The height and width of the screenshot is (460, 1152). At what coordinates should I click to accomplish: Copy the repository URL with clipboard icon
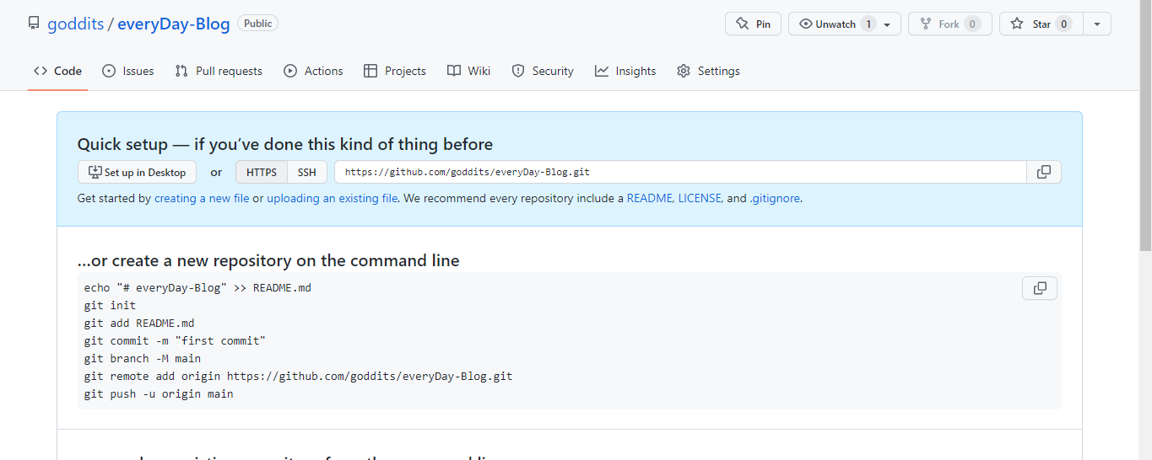[x=1044, y=172]
